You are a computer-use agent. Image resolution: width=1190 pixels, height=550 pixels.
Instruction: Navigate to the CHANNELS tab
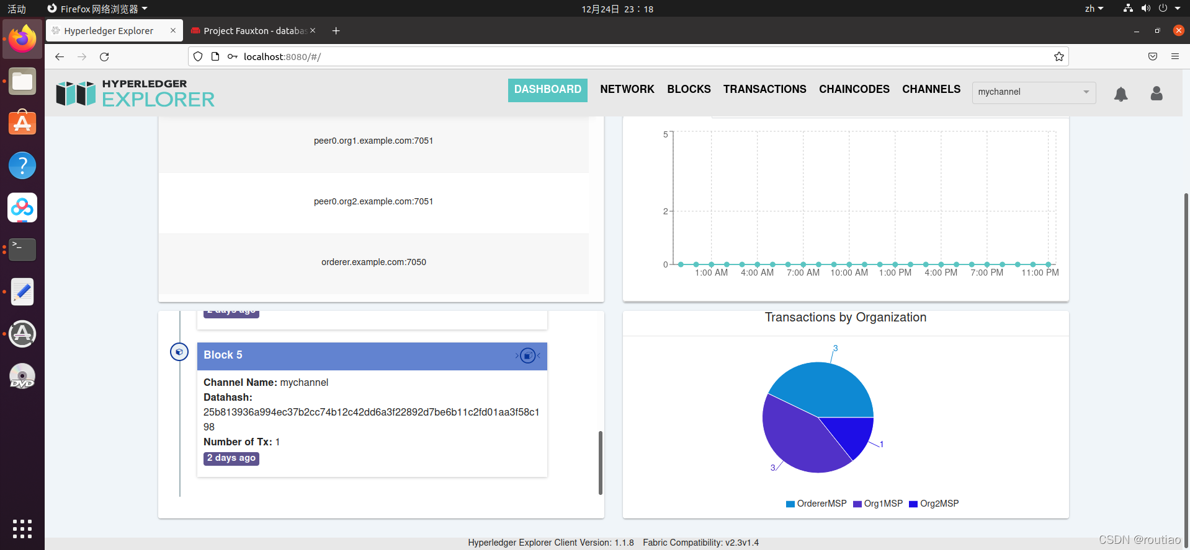coord(931,90)
